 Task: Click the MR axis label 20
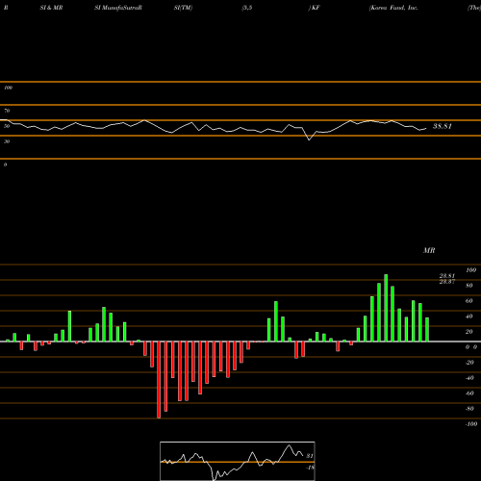tap(469, 332)
